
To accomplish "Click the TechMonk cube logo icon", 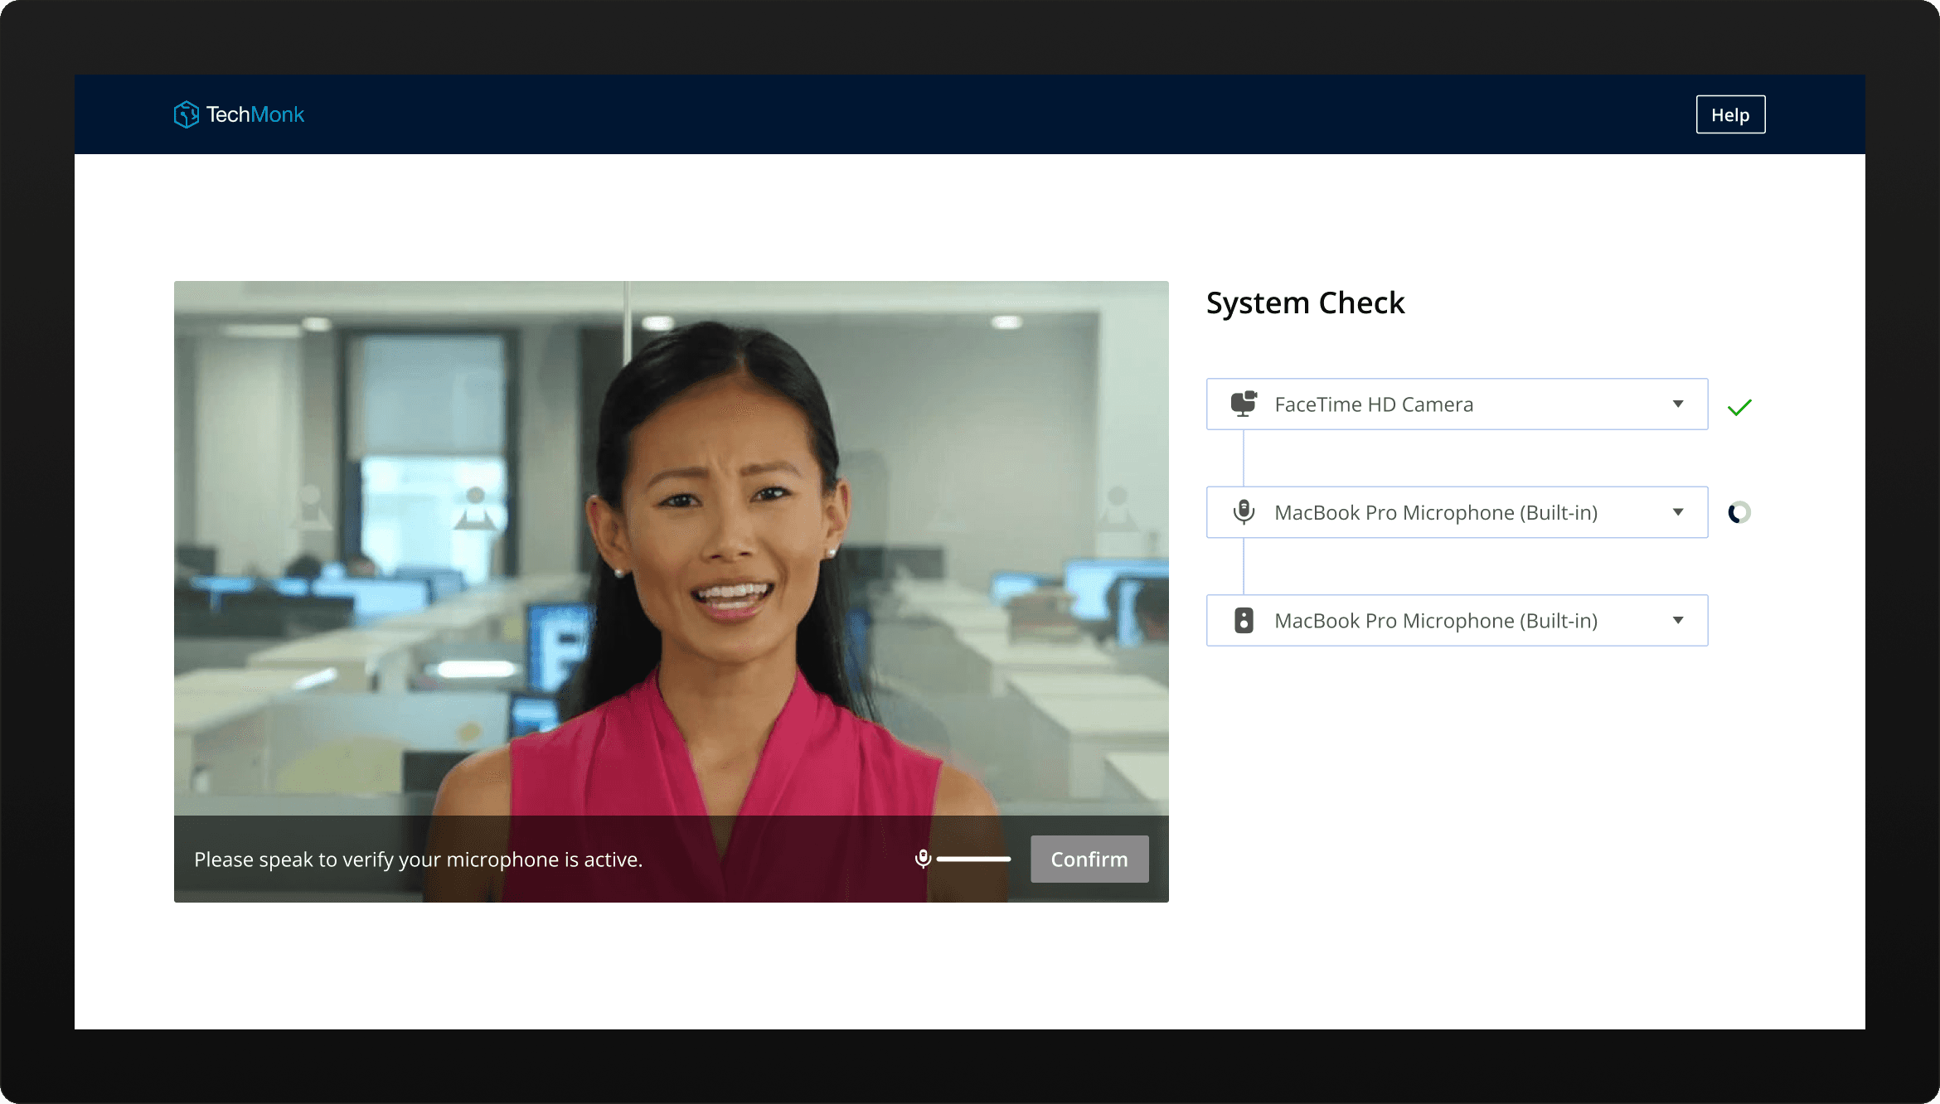I will [186, 114].
